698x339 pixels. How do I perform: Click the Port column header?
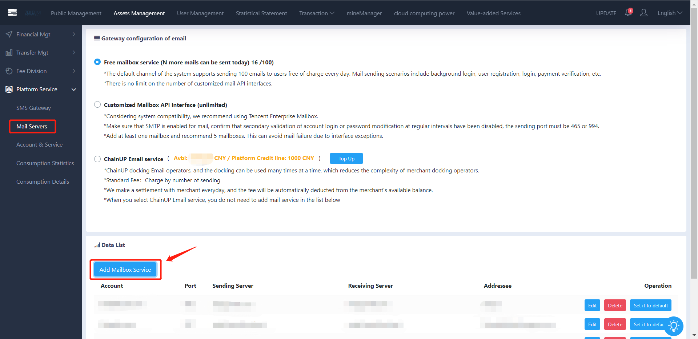tap(190, 286)
